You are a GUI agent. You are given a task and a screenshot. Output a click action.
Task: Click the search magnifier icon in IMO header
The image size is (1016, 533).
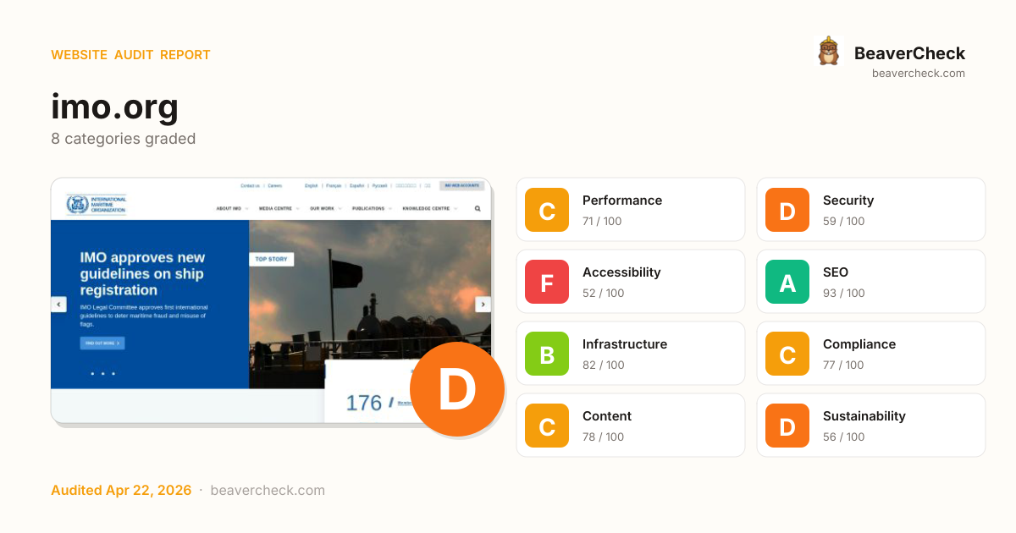pos(478,208)
